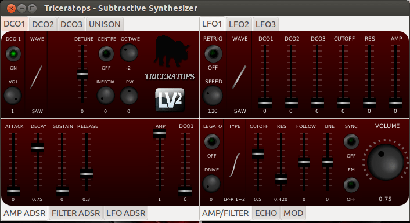Open the FILTER ADSR tab
The image size is (410, 223).
[76, 213]
